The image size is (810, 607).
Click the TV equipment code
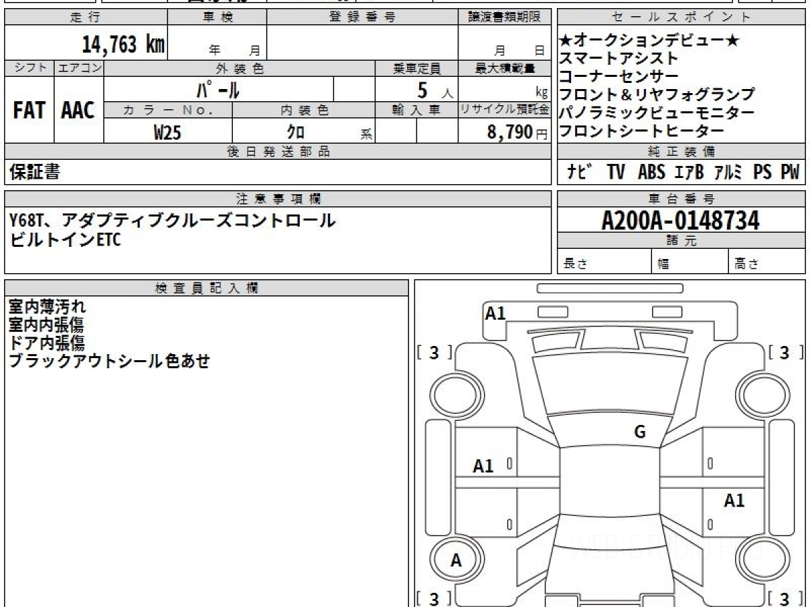click(615, 172)
